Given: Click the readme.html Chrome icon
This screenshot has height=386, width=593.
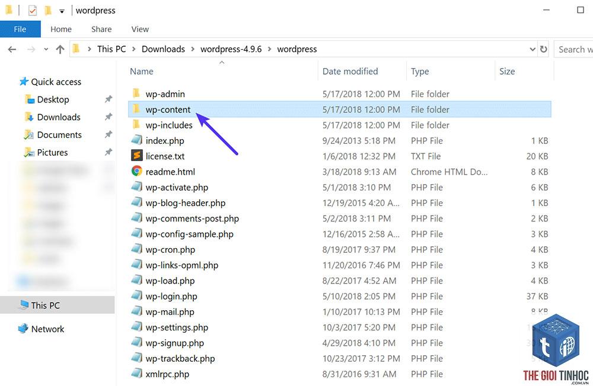Looking at the screenshot, I should [x=136, y=171].
